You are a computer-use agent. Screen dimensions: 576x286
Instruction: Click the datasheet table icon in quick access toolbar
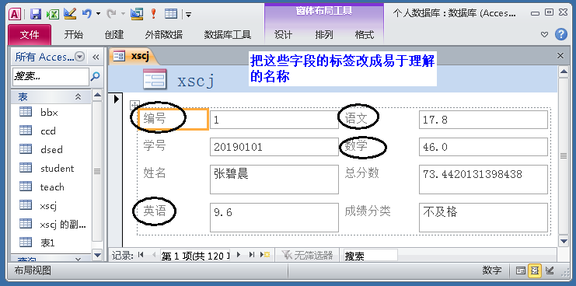[171, 14]
